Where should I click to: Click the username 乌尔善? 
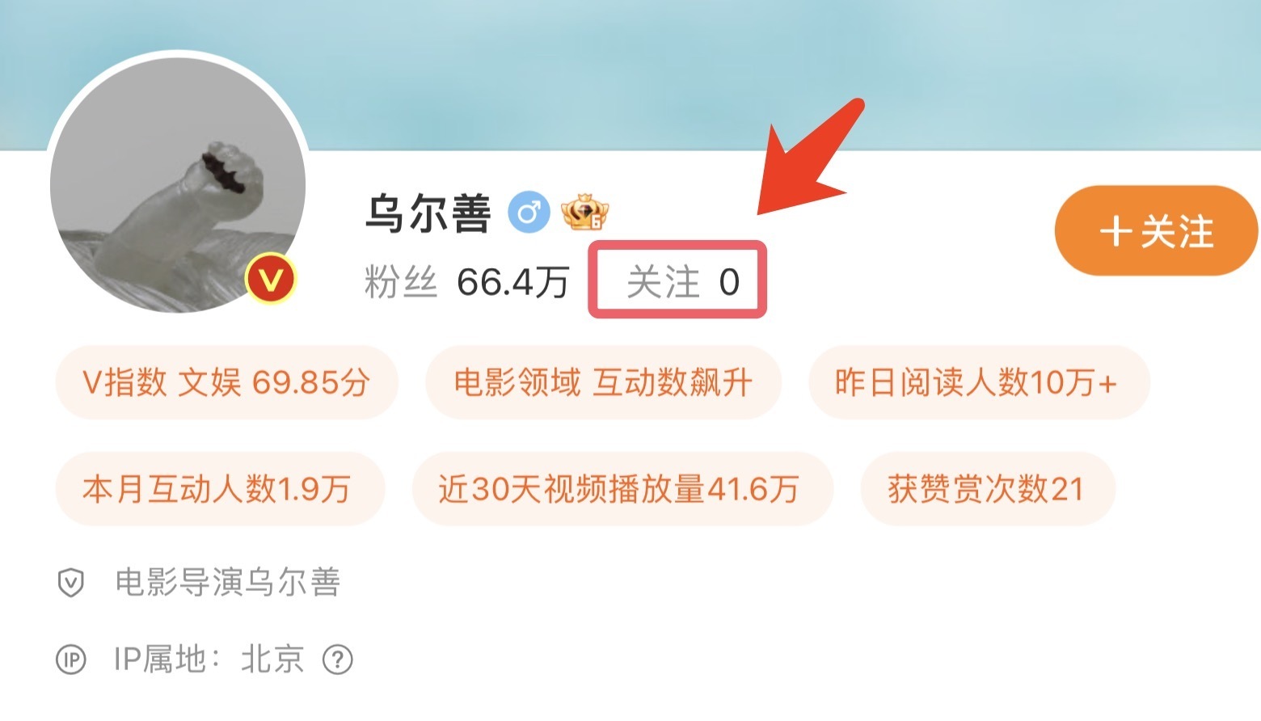coord(428,213)
